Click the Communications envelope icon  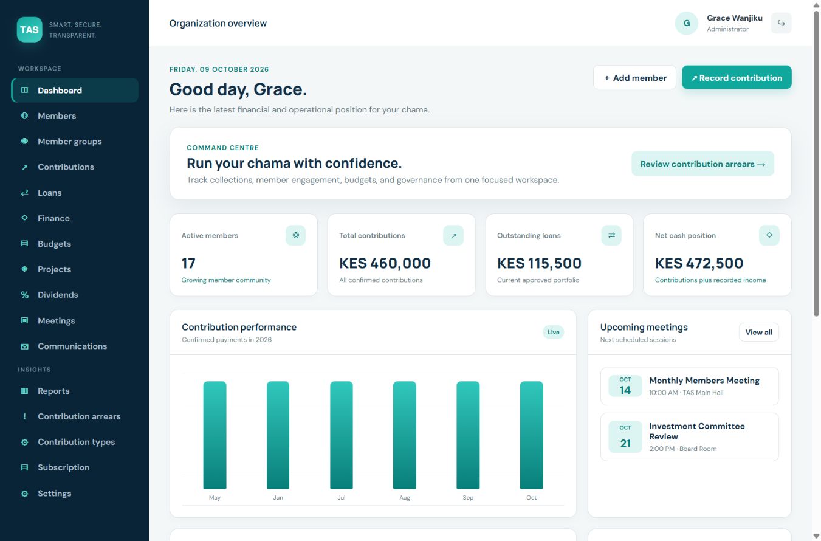pyautogui.click(x=24, y=346)
